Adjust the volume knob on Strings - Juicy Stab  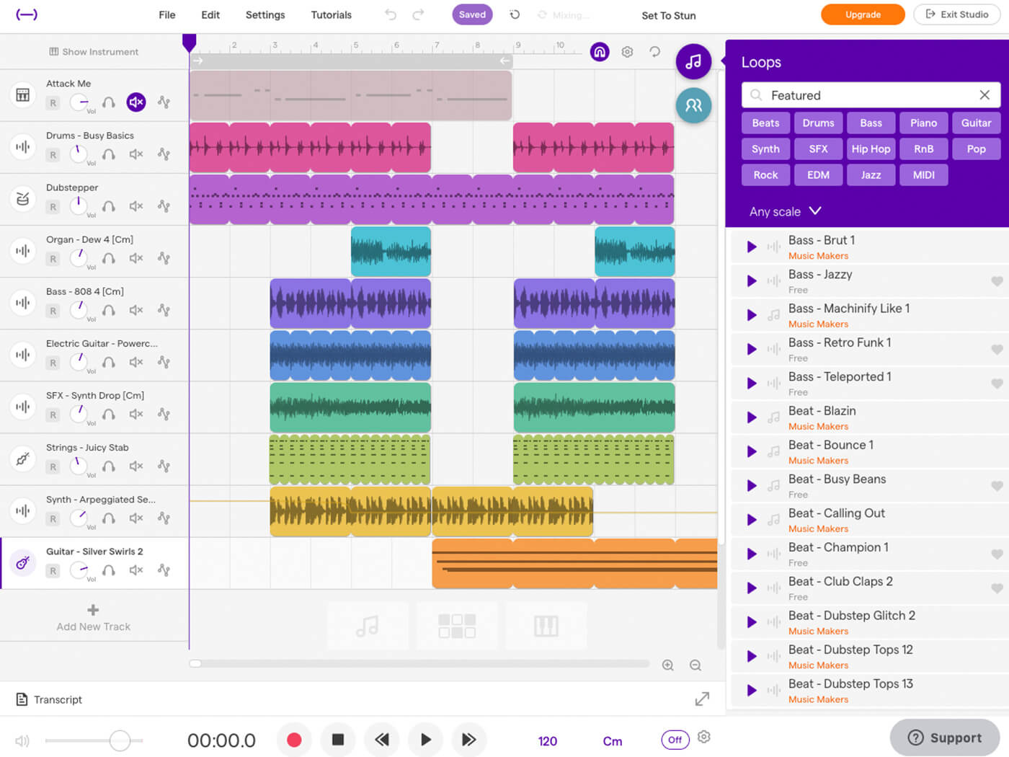point(78,466)
